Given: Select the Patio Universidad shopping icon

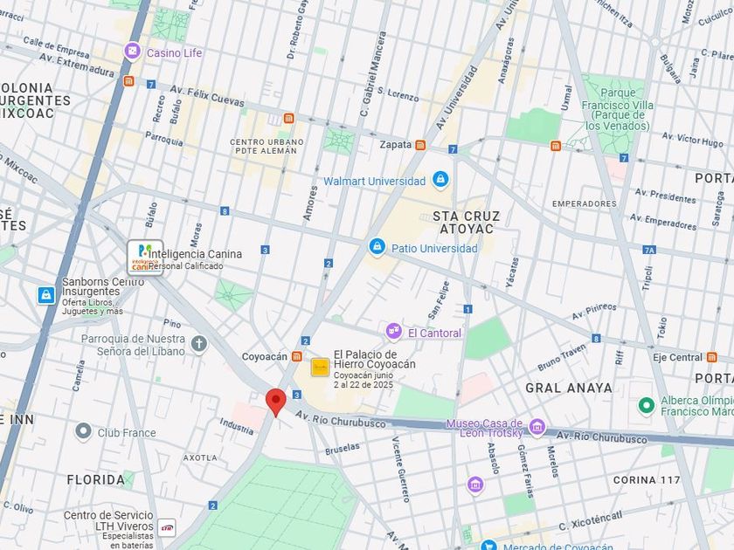Looking at the screenshot, I should [x=377, y=247].
